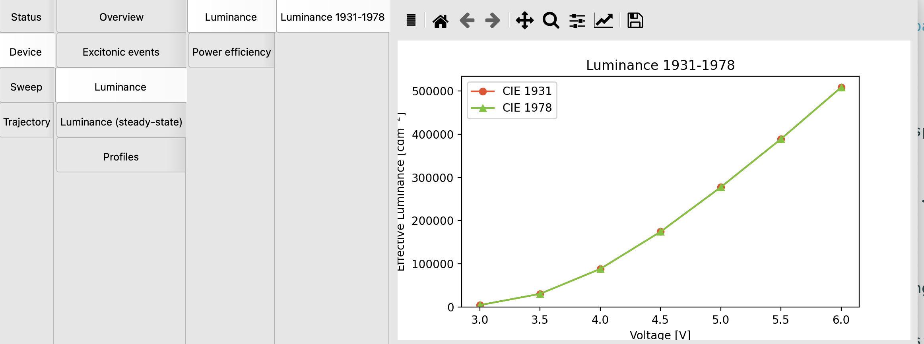Viewport: 924px width, 344px height.
Task: Open the Configure subplots sliders icon
Action: [x=577, y=21]
